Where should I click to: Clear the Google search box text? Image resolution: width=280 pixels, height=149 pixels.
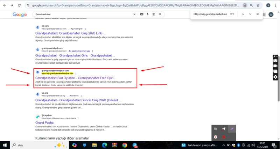pyautogui.click(x=134, y=14)
